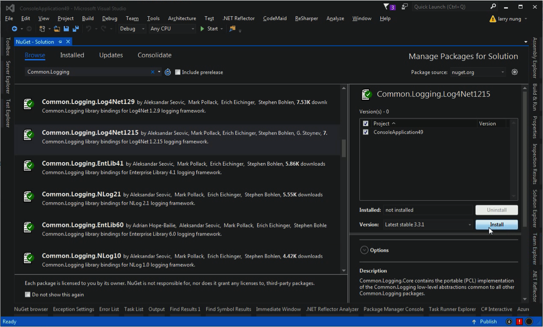This screenshot has height=327, width=543.
Task: Click the red exclamation status bar icon
Action: pos(519,322)
